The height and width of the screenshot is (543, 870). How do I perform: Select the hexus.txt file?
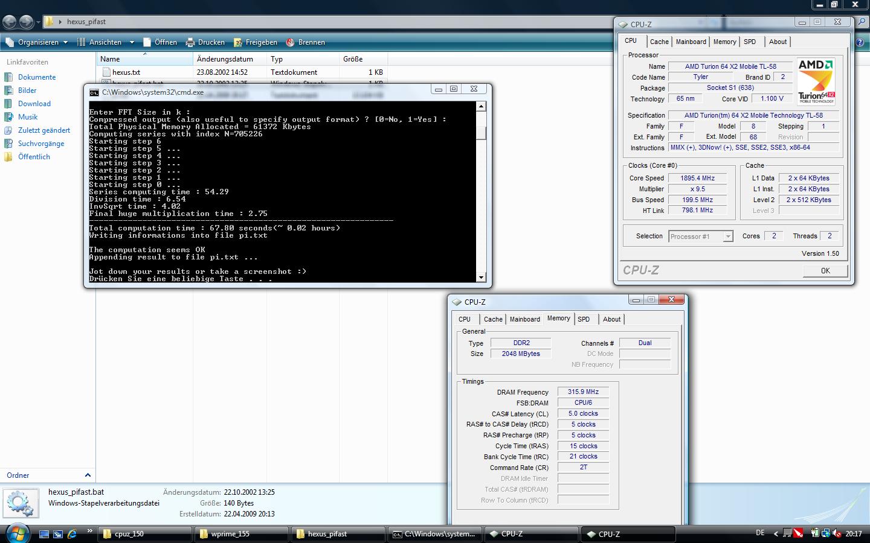(x=126, y=72)
